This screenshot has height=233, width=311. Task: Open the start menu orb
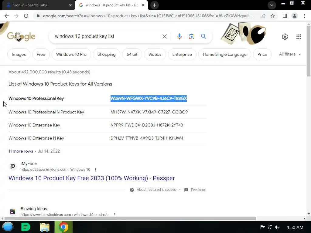tap(8, 227)
